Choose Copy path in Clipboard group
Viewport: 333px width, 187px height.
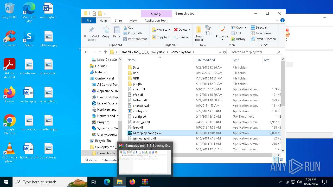tap(132, 33)
